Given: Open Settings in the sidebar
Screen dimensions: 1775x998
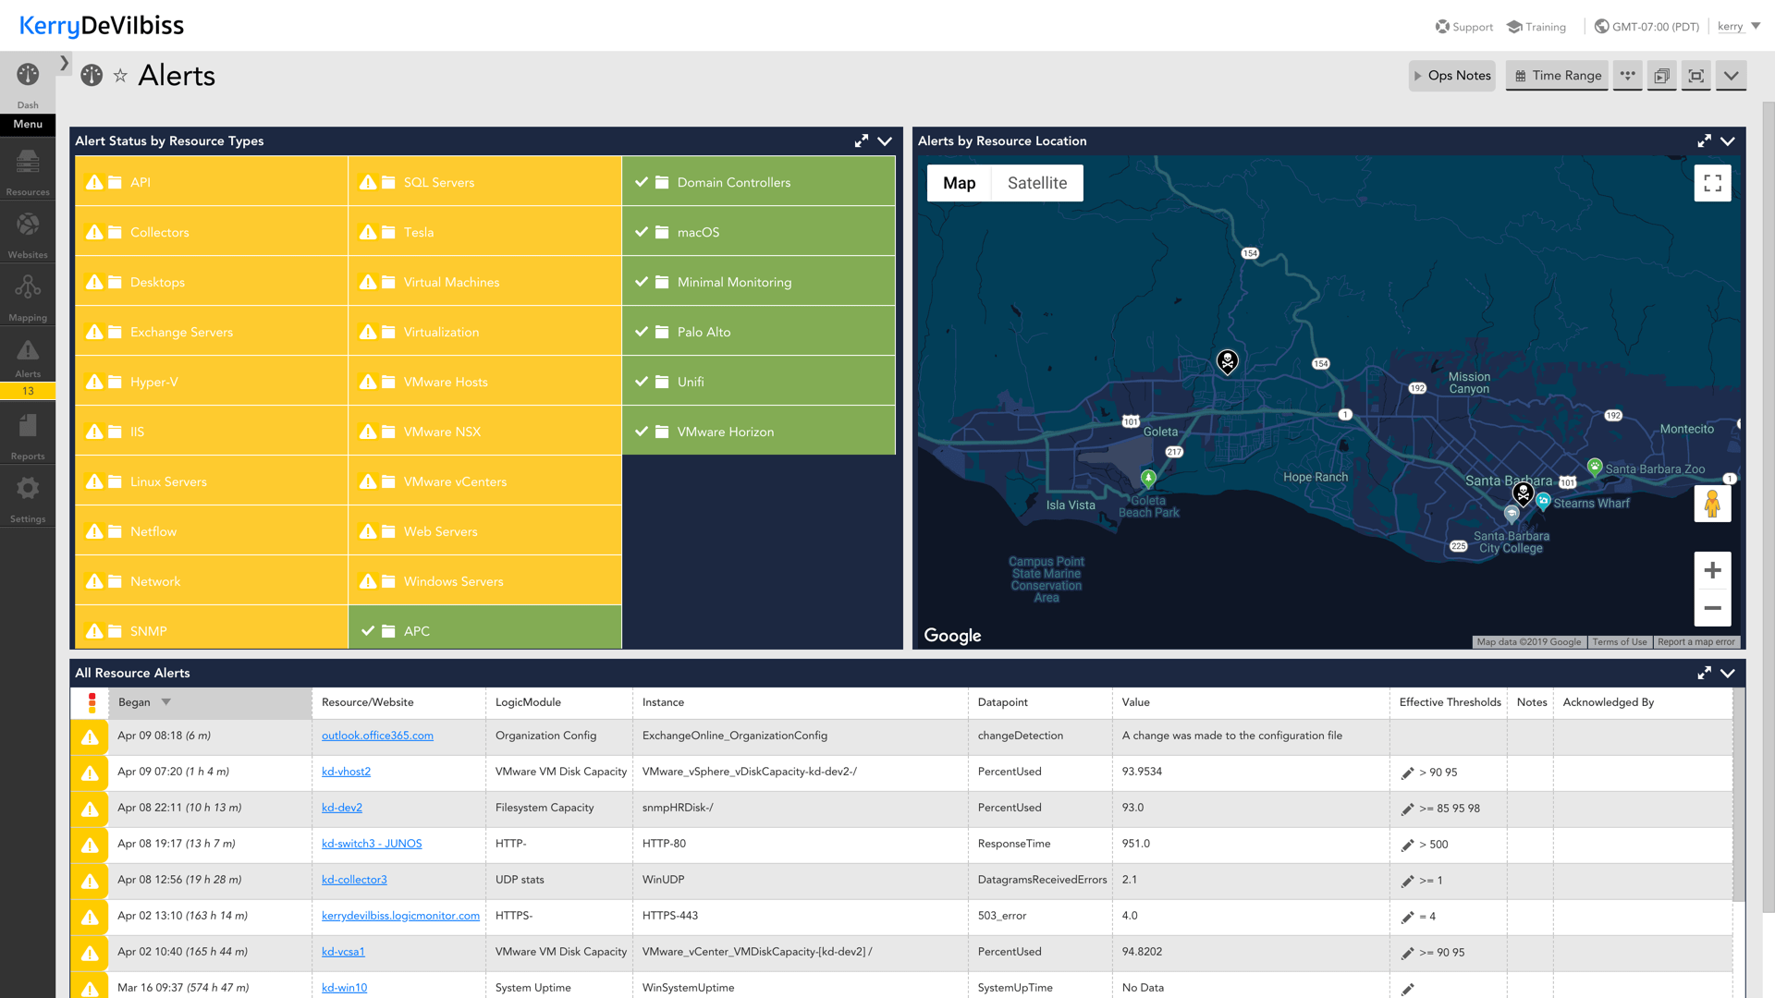Looking at the screenshot, I should 28,499.
